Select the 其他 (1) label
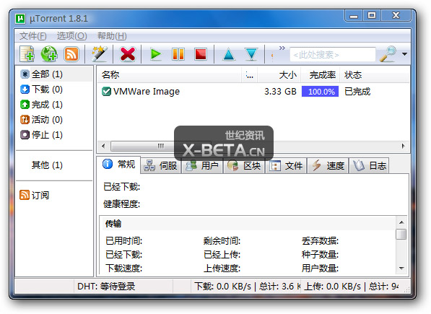Screen dimensions: 431x314 (x=47, y=165)
